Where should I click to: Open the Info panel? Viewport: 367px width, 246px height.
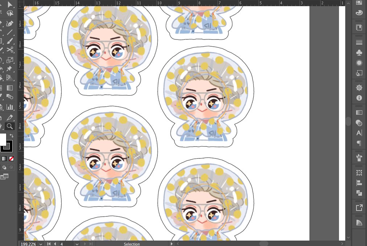pos(359,98)
